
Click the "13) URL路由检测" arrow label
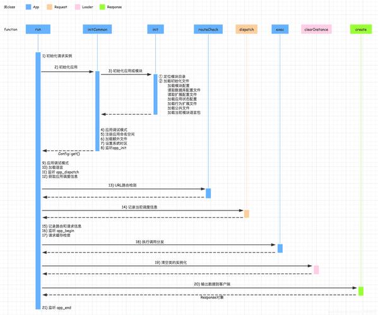point(122,185)
